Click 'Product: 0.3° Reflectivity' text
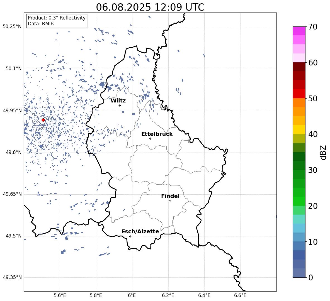Viewport: 330px width, 301px height. click(x=57, y=18)
